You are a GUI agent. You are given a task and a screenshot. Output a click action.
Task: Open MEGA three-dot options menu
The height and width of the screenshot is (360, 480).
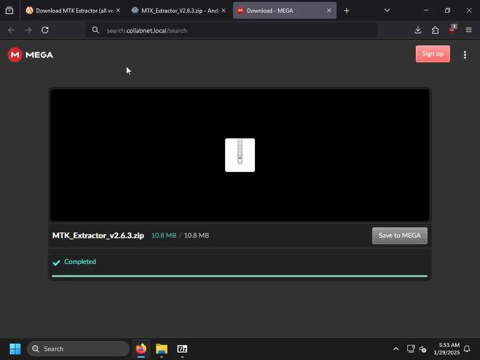click(465, 55)
